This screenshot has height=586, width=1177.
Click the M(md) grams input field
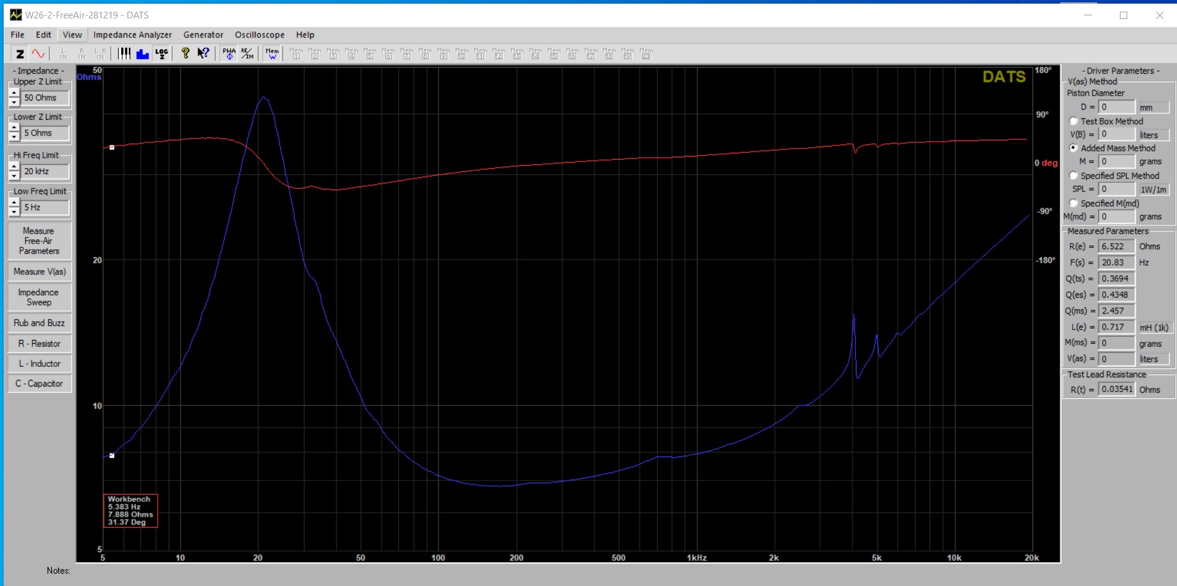(x=1116, y=217)
